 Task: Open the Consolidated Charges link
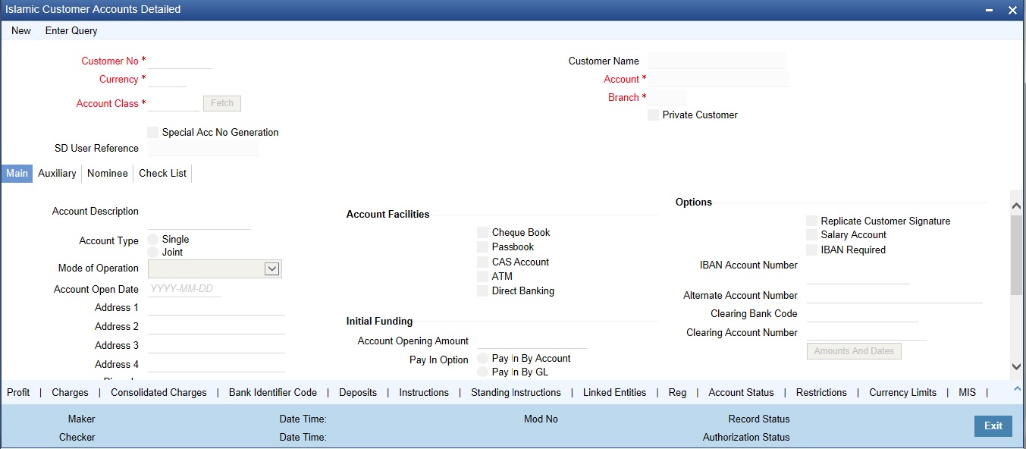tap(158, 392)
